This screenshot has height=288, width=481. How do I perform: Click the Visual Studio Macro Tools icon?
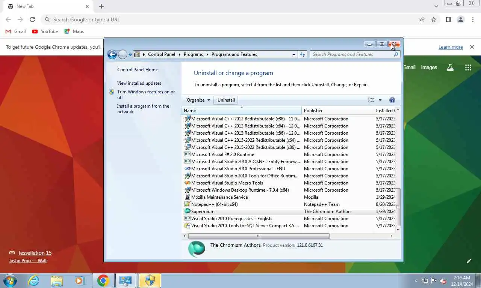pos(188,183)
